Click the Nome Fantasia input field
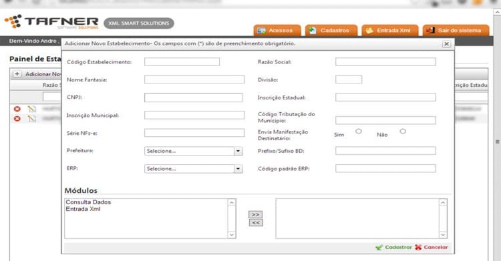Viewport: 501px width, 261px height. [x=194, y=79]
